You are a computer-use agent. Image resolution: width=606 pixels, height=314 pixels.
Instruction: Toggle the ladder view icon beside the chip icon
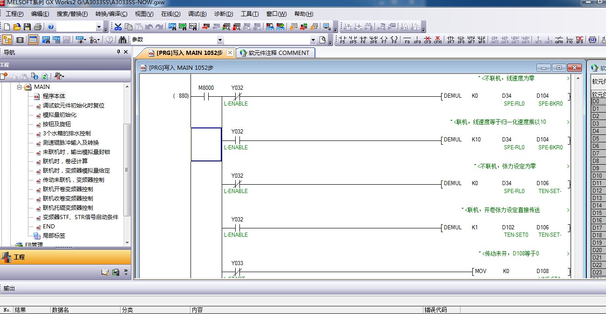pyautogui.click(x=33, y=40)
